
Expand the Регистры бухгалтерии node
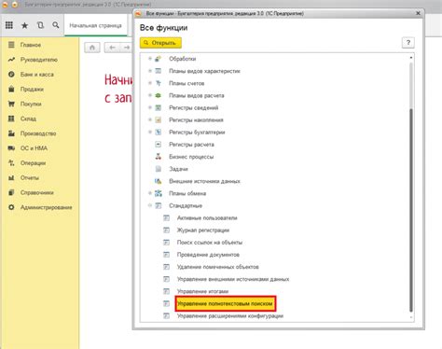[150, 132]
